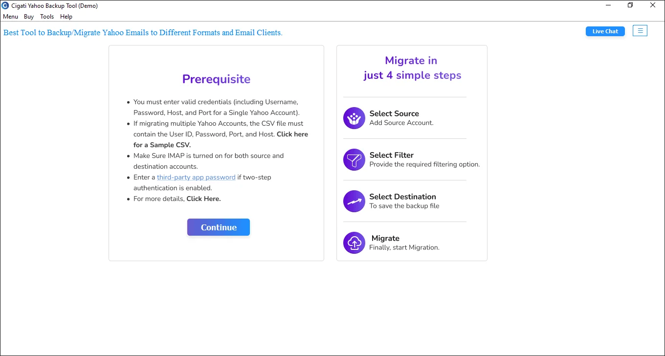Start a Live Chat session
This screenshot has width=665, height=356.
click(605, 31)
